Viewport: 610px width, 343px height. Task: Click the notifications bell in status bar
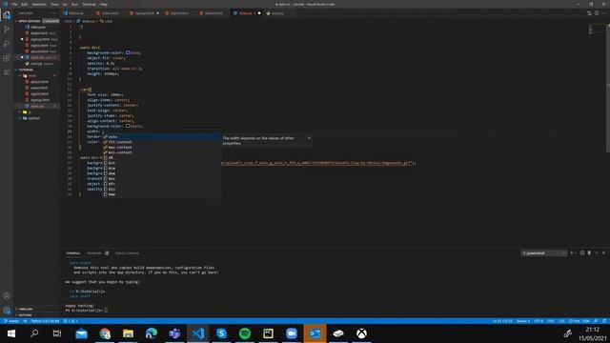pos(604,321)
